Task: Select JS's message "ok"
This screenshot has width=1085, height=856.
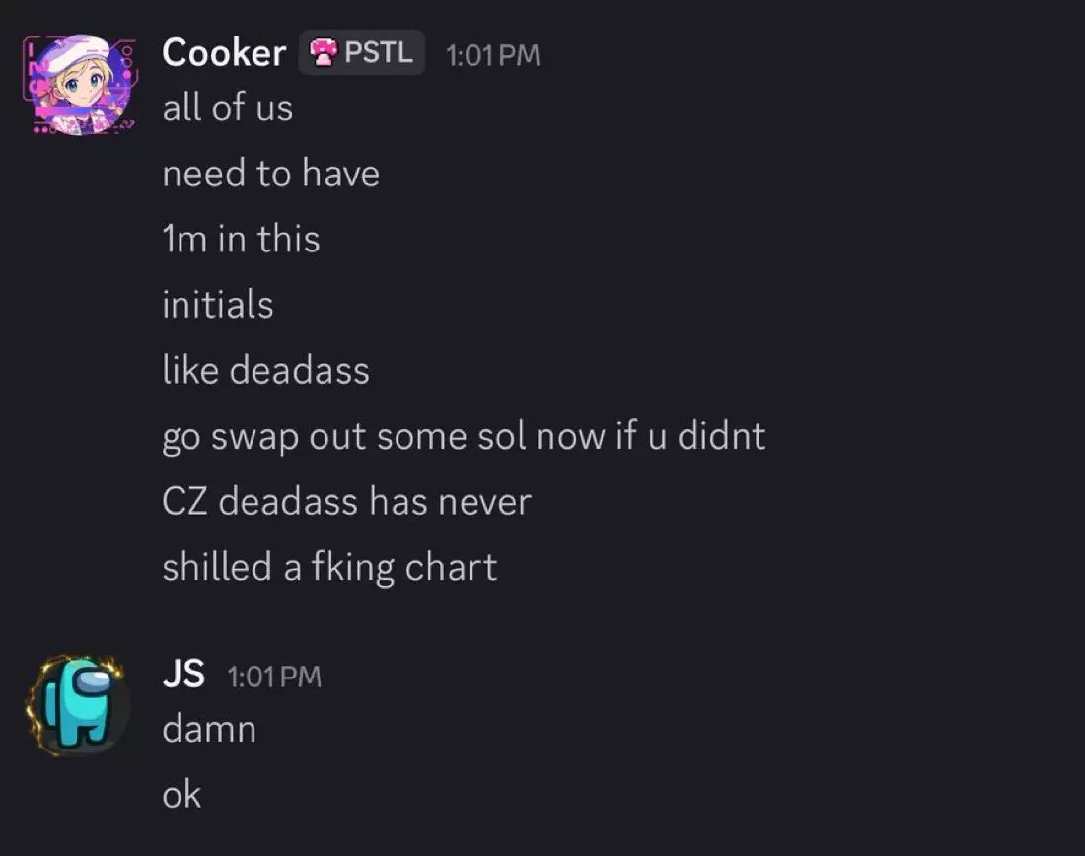Action: tap(181, 795)
